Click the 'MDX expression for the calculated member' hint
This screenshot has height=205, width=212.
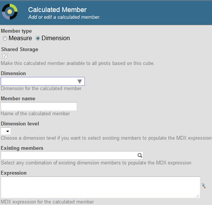point(47,202)
